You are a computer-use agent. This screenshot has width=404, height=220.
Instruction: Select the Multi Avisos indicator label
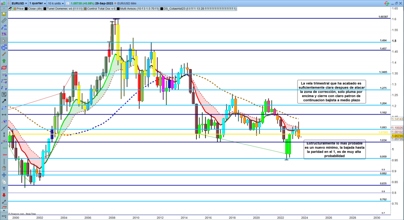click(137, 8)
